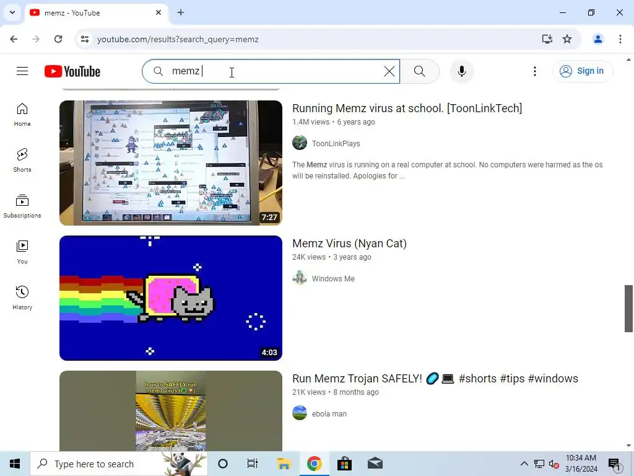Open the Running Memz virus at school thumbnail
The width and height of the screenshot is (634, 476).
tap(171, 163)
